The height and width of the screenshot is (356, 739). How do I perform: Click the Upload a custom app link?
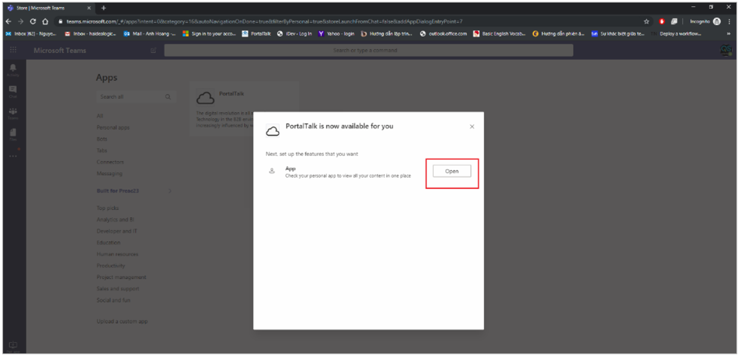[x=122, y=321]
